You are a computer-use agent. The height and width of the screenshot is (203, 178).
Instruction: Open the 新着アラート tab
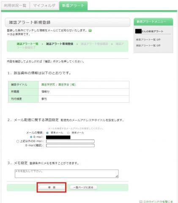(x=73, y=5)
